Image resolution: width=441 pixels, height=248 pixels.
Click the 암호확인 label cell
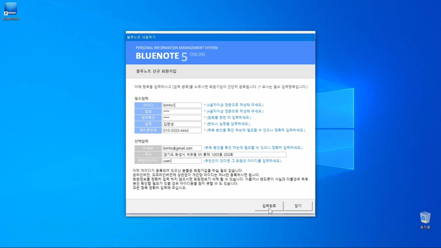[x=148, y=118]
